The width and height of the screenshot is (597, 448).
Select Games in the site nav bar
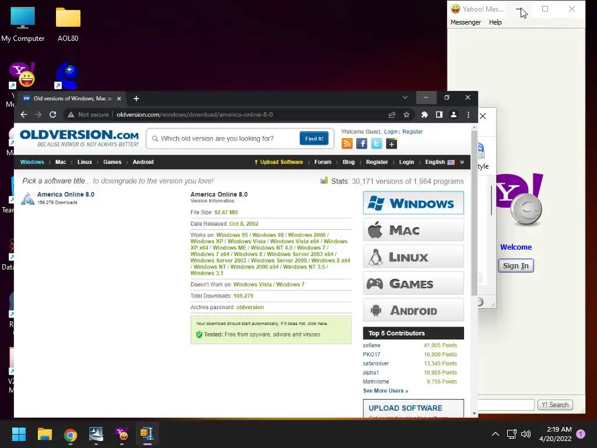(113, 162)
